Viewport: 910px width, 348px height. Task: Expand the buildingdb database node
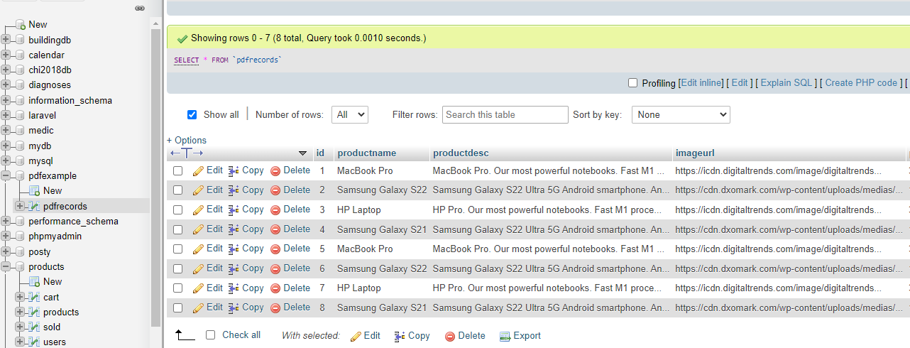coord(6,40)
